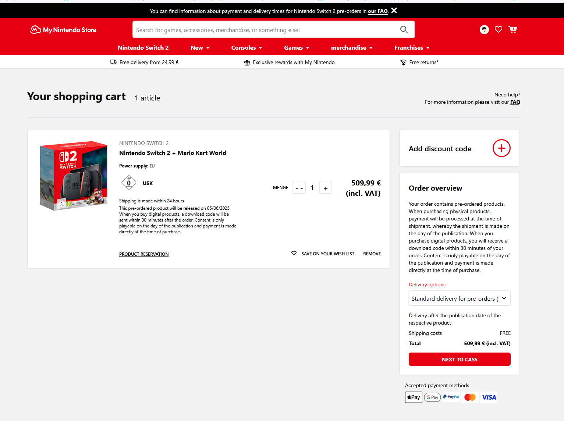
Task: Click the free returns box icon
Action: click(x=403, y=63)
